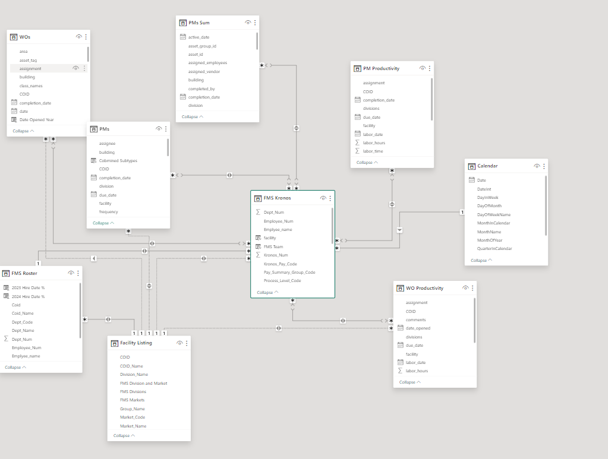Screen dimensions: 608x459
Task: Collapse the FMS Roster table card
Action: coord(15,367)
